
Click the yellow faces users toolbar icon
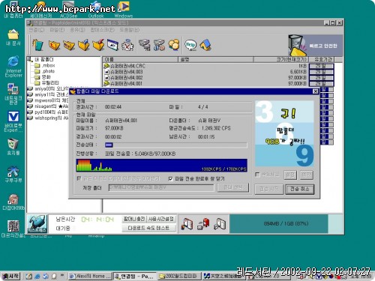pos(174,45)
